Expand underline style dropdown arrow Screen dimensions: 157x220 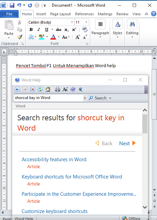tap(52, 30)
